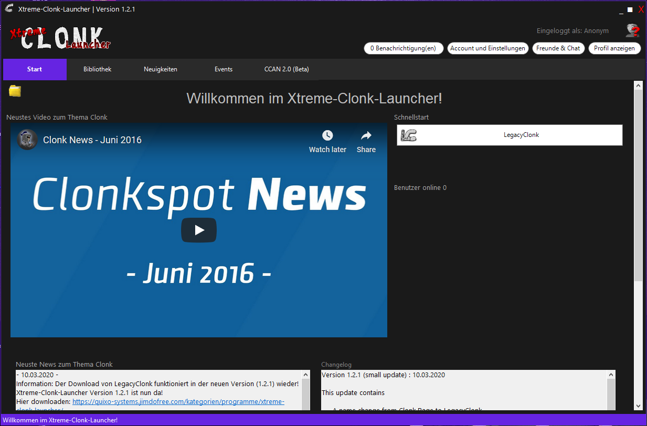Click the main page scrollbar down arrow
Screen dimensions: 647x426
click(x=638, y=406)
